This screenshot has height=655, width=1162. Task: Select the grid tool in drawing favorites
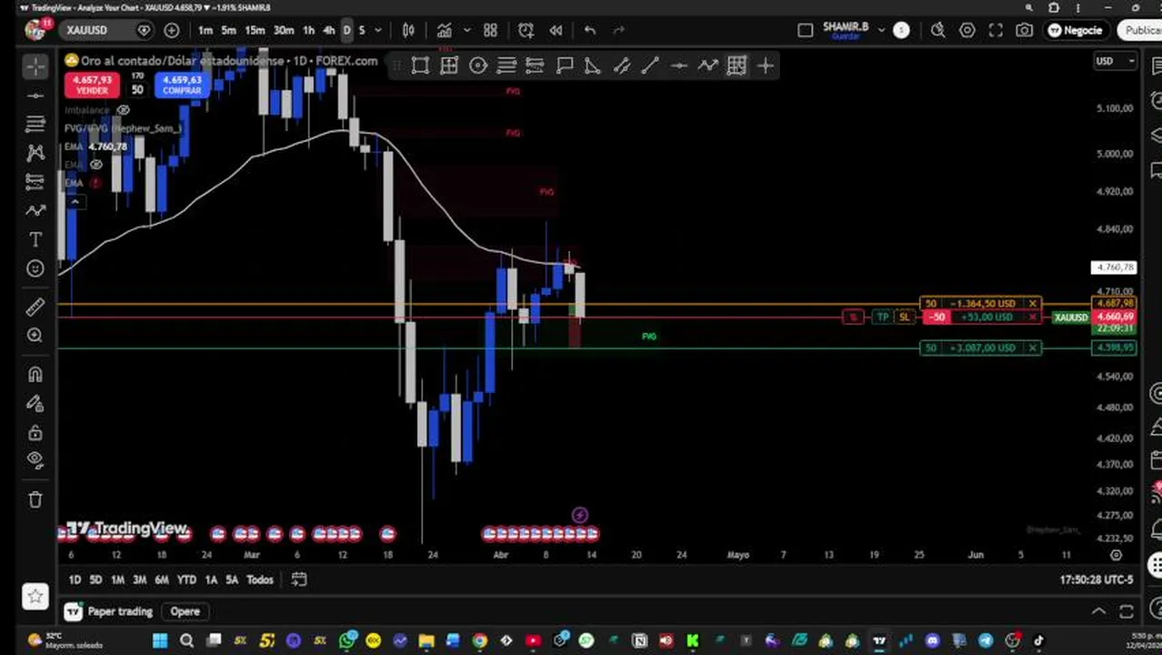[736, 65]
